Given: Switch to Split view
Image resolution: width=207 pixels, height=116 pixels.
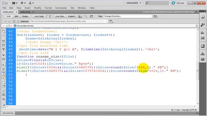Looking at the screenshot, I should 16,16.
